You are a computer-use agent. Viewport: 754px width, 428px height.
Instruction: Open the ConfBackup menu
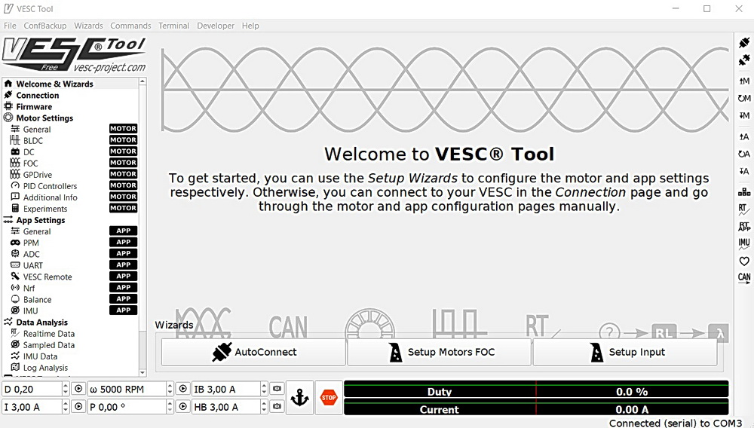44,26
